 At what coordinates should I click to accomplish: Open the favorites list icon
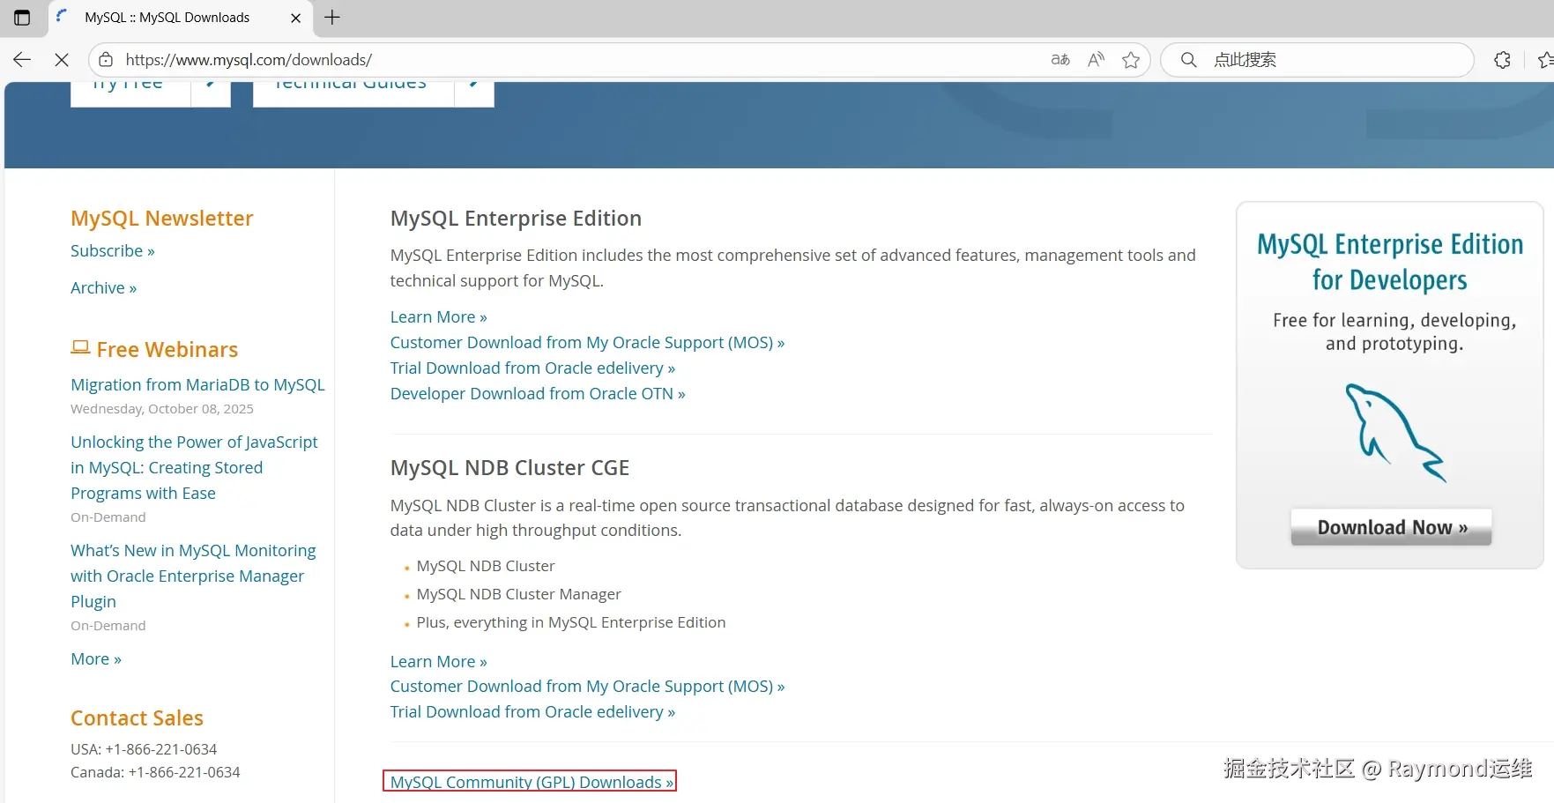1544,60
